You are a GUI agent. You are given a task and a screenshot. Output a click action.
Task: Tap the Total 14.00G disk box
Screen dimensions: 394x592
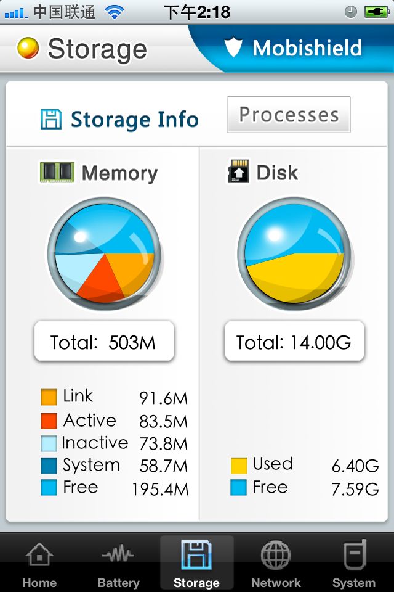(294, 341)
